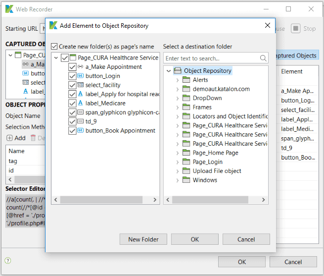
Task: Click the element icon beside td_9
Action: [80, 121]
